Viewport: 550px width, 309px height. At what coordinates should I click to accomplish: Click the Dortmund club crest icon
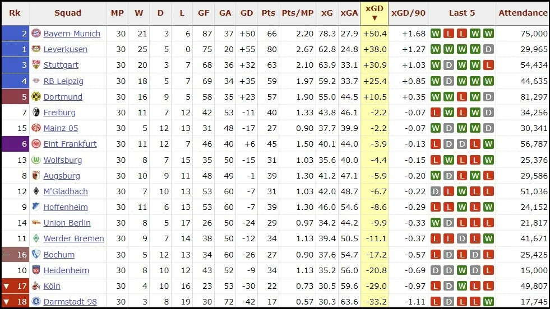(x=36, y=97)
